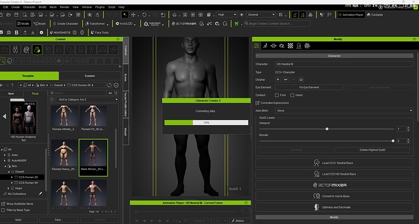The image size is (419, 224).
Task: Click Load CC5 HD Neutral Base button
Action: coord(335,174)
